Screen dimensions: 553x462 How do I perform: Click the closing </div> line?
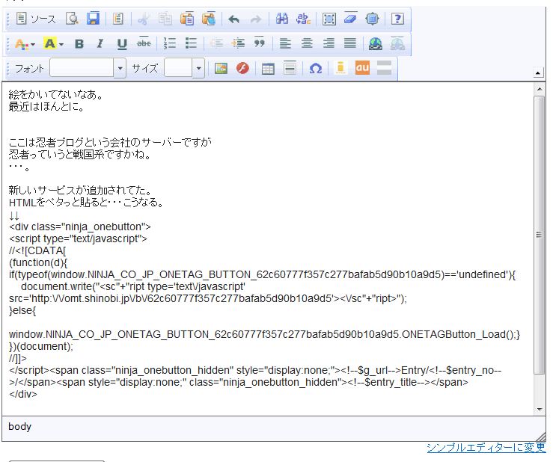23,394
